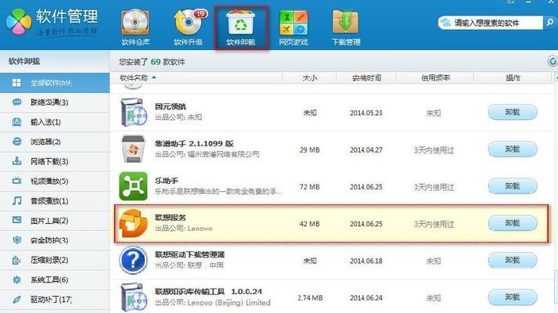
Task: Click the 2014.04.27 install date
Action: point(365,149)
